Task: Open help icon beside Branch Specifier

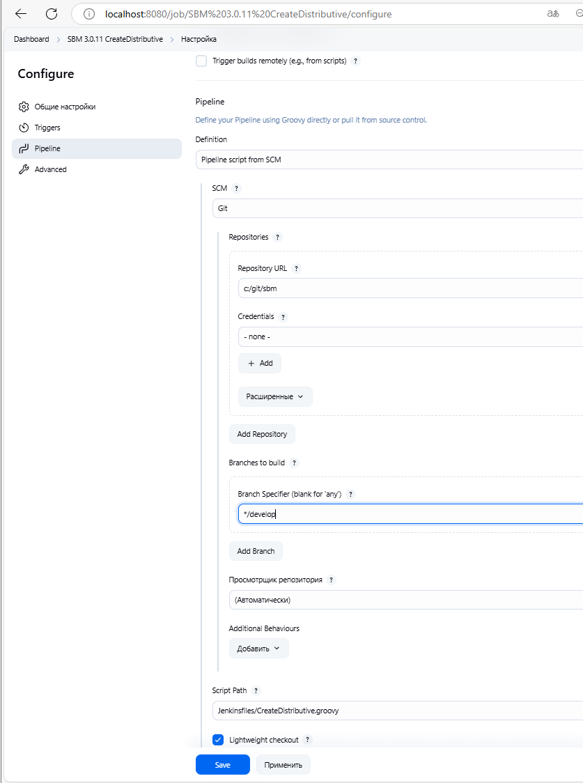Action: [x=350, y=495]
